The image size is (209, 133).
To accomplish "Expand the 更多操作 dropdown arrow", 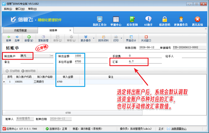I will pyautogui.click(x=93, y=38).
